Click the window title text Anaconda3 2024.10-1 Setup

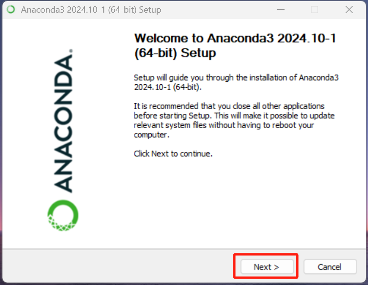point(91,10)
